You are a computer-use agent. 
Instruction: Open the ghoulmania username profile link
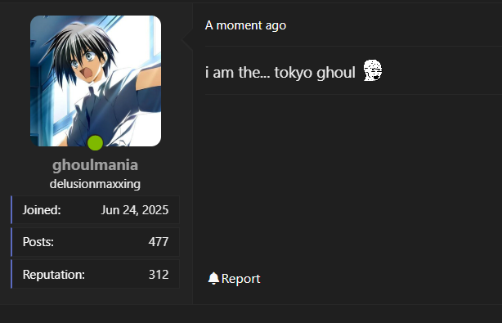click(x=95, y=165)
